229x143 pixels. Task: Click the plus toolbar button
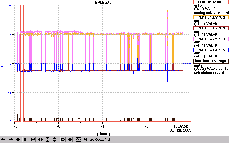coord(70,140)
